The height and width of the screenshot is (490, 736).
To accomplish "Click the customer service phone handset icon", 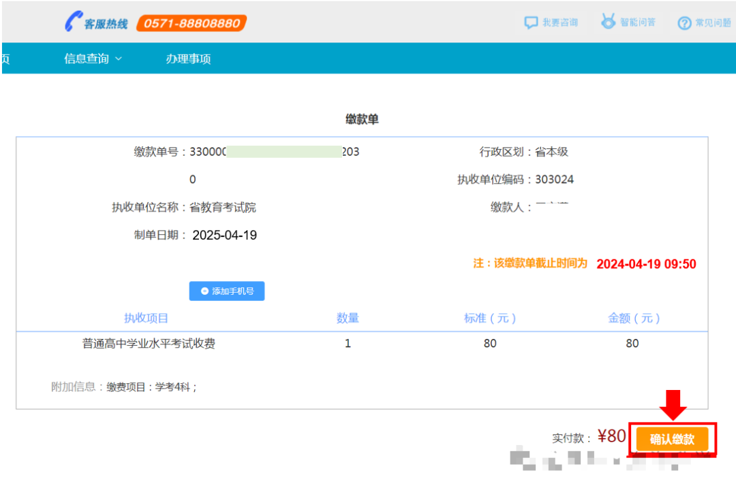I will click(x=72, y=22).
